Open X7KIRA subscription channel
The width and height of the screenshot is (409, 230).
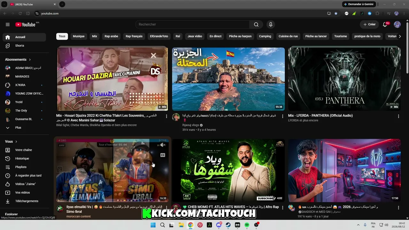pos(24,85)
